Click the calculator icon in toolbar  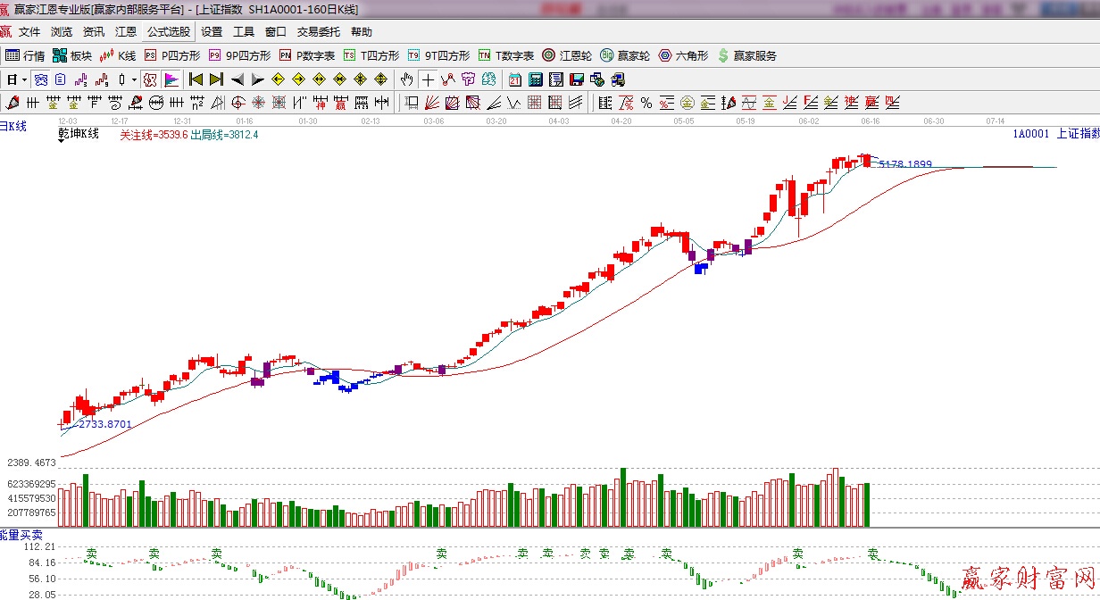[x=536, y=79]
